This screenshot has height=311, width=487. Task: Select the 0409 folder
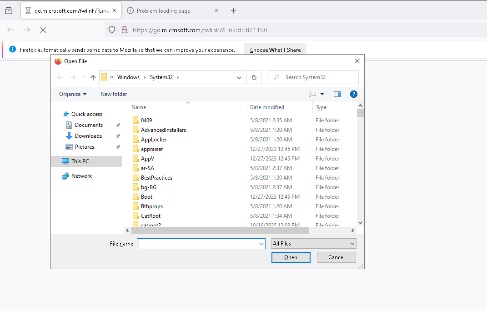click(x=146, y=120)
